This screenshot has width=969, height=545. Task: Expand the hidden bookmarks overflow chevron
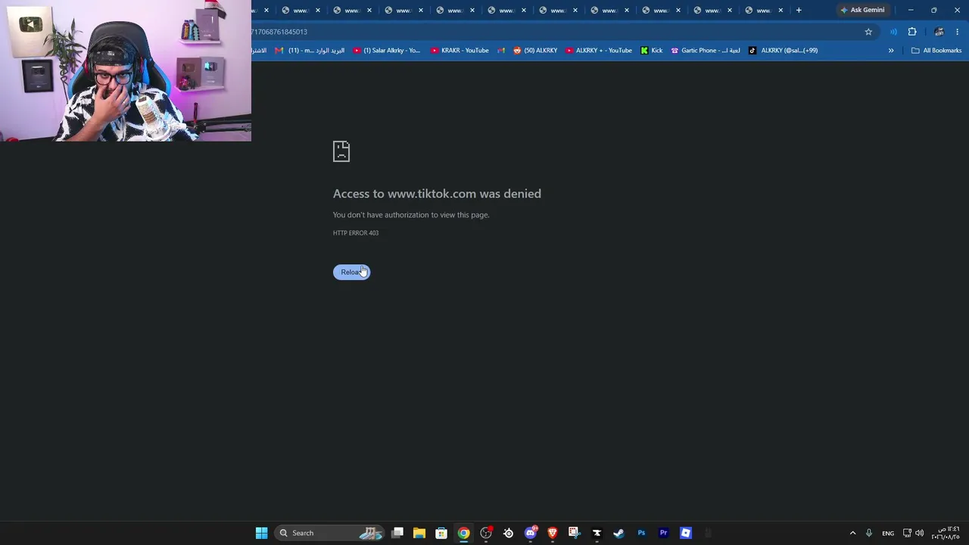(891, 51)
